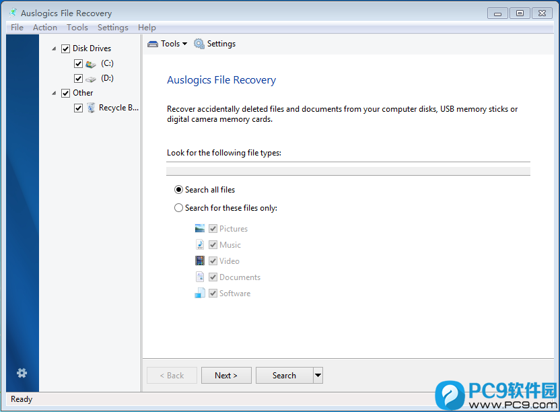Toggle the Software checkbox

[x=213, y=294]
